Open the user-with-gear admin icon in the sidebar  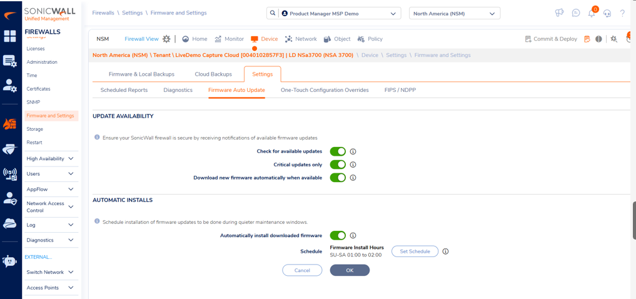pos(10,85)
